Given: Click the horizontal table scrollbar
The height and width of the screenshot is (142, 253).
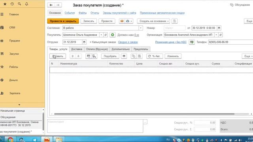Looking at the screenshot, I should tap(144, 114).
